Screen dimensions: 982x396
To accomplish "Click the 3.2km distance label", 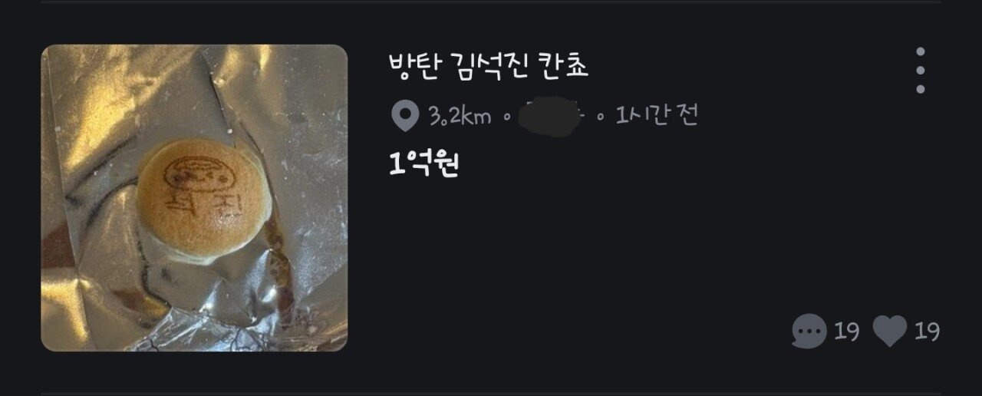I will pos(460,117).
